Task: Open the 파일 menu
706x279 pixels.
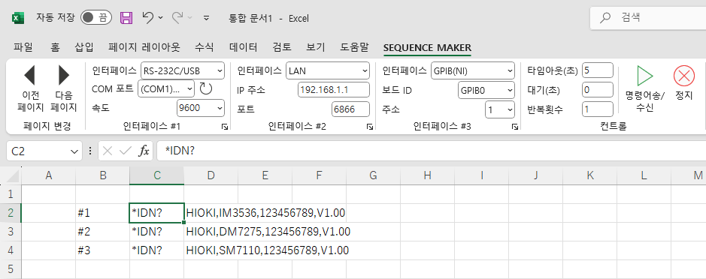Action: 23,47
